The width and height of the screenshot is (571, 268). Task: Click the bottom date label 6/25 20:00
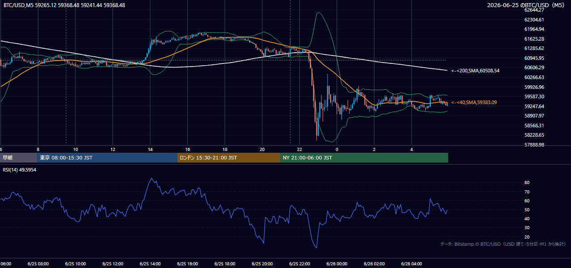[262, 264]
